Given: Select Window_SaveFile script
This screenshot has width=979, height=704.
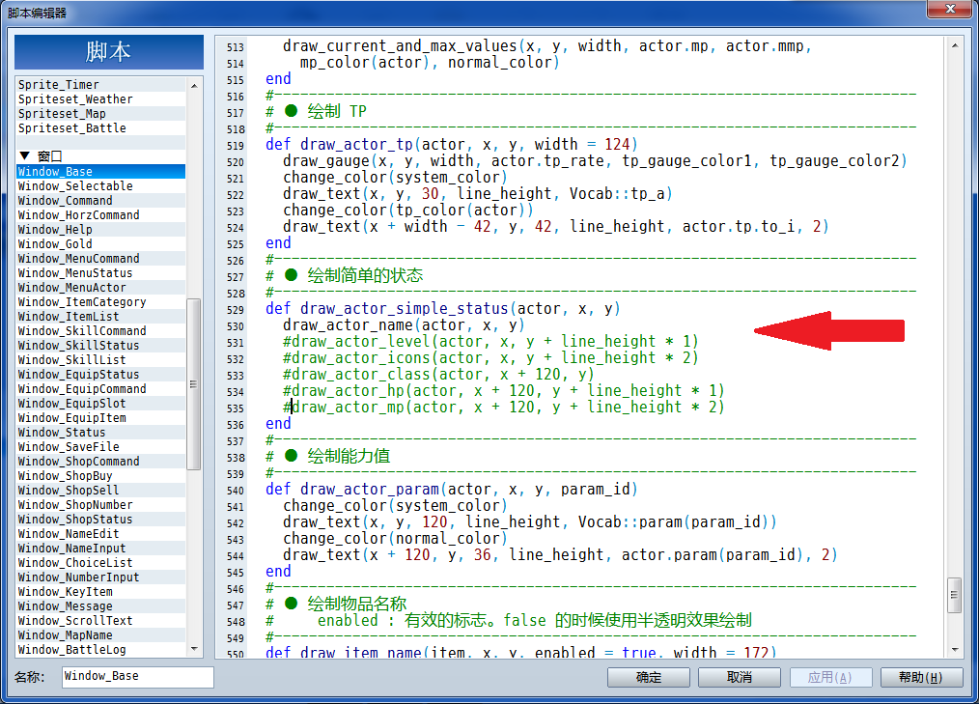Looking at the screenshot, I should pos(100,446).
